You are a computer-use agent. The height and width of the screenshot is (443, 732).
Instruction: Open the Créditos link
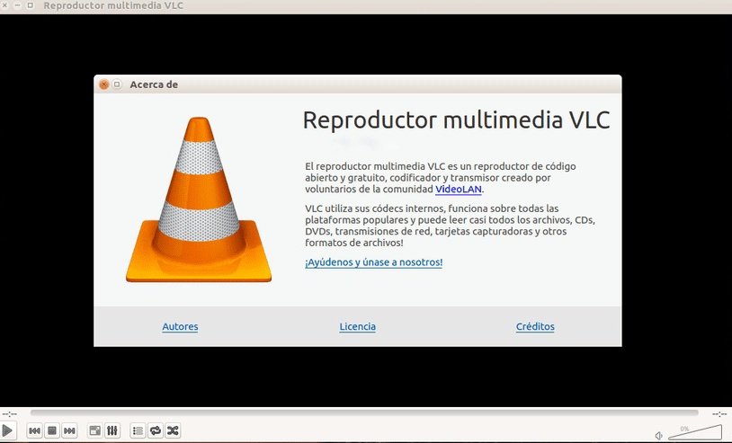535,326
